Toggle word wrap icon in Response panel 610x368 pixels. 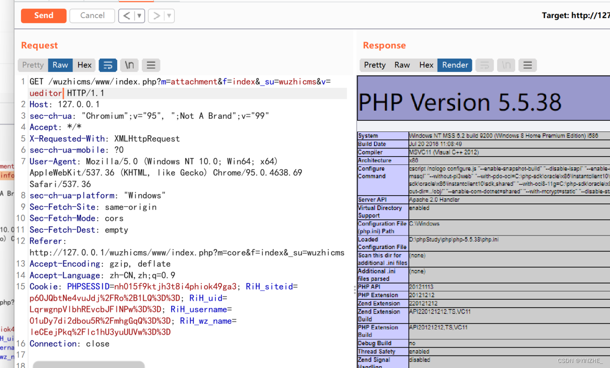click(484, 65)
